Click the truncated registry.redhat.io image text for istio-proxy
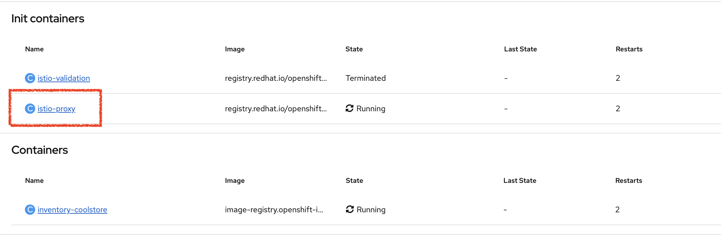Image resolution: width=721 pixels, height=241 pixels. tap(276, 108)
